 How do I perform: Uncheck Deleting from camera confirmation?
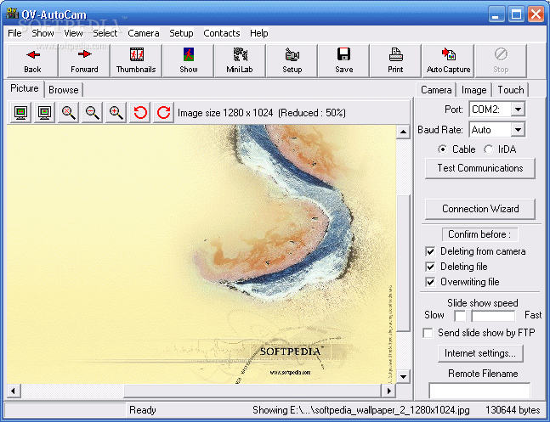tap(430, 251)
